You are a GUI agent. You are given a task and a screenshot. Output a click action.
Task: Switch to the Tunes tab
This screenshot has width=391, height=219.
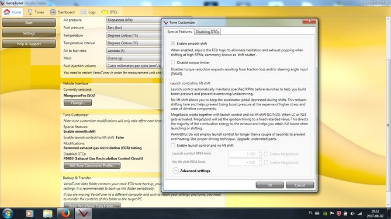(x=36, y=12)
